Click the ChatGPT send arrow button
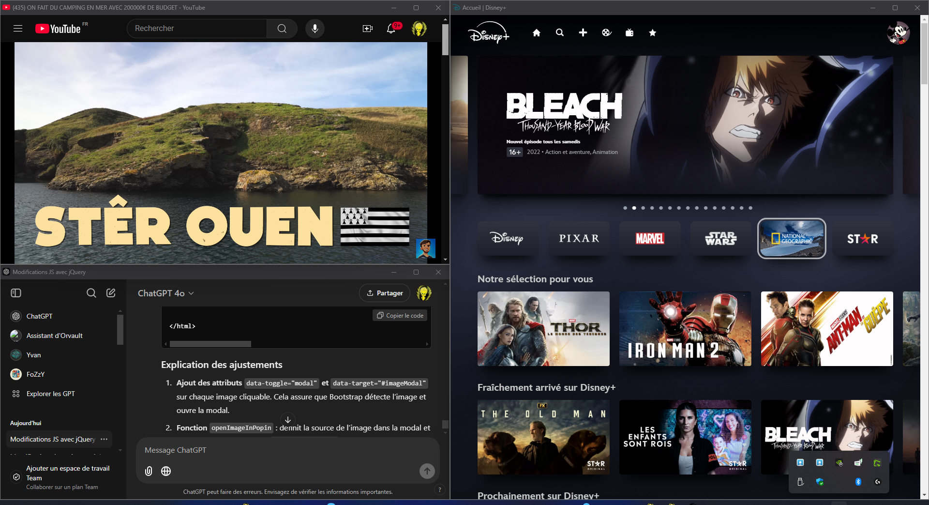This screenshot has width=929, height=505. pyautogui.click(x=427, y=471)
